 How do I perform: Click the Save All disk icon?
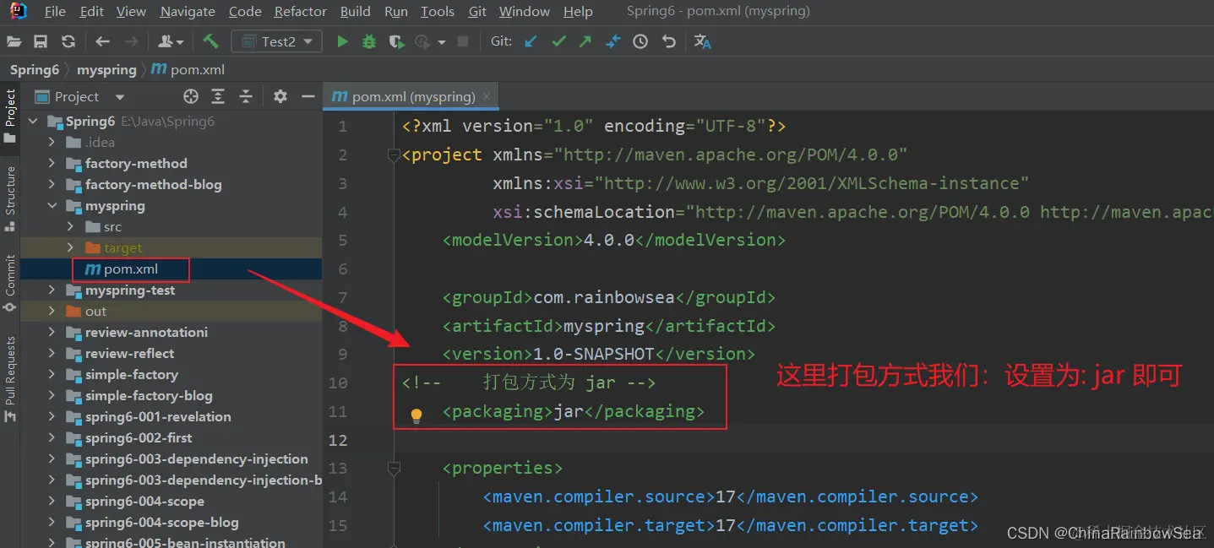[41, 41]
